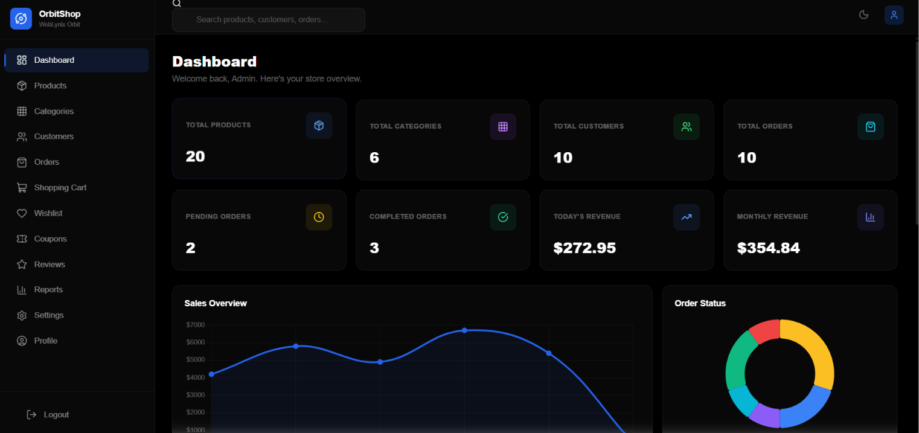Click the Completed Orders checkmark icon
919x433 pixels.
click(x=503, y=217)
